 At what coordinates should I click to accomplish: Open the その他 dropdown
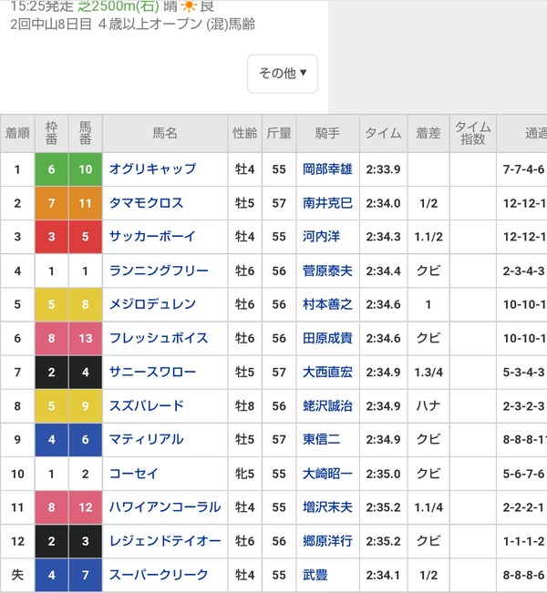pos(283,74)
